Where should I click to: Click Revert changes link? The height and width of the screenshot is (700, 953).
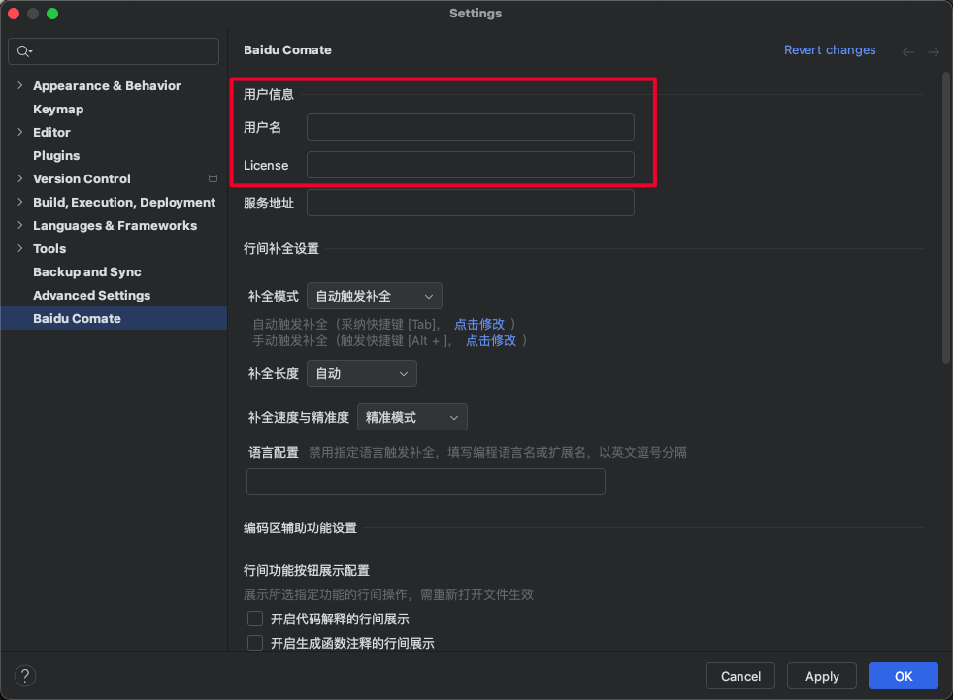point(830,50)
